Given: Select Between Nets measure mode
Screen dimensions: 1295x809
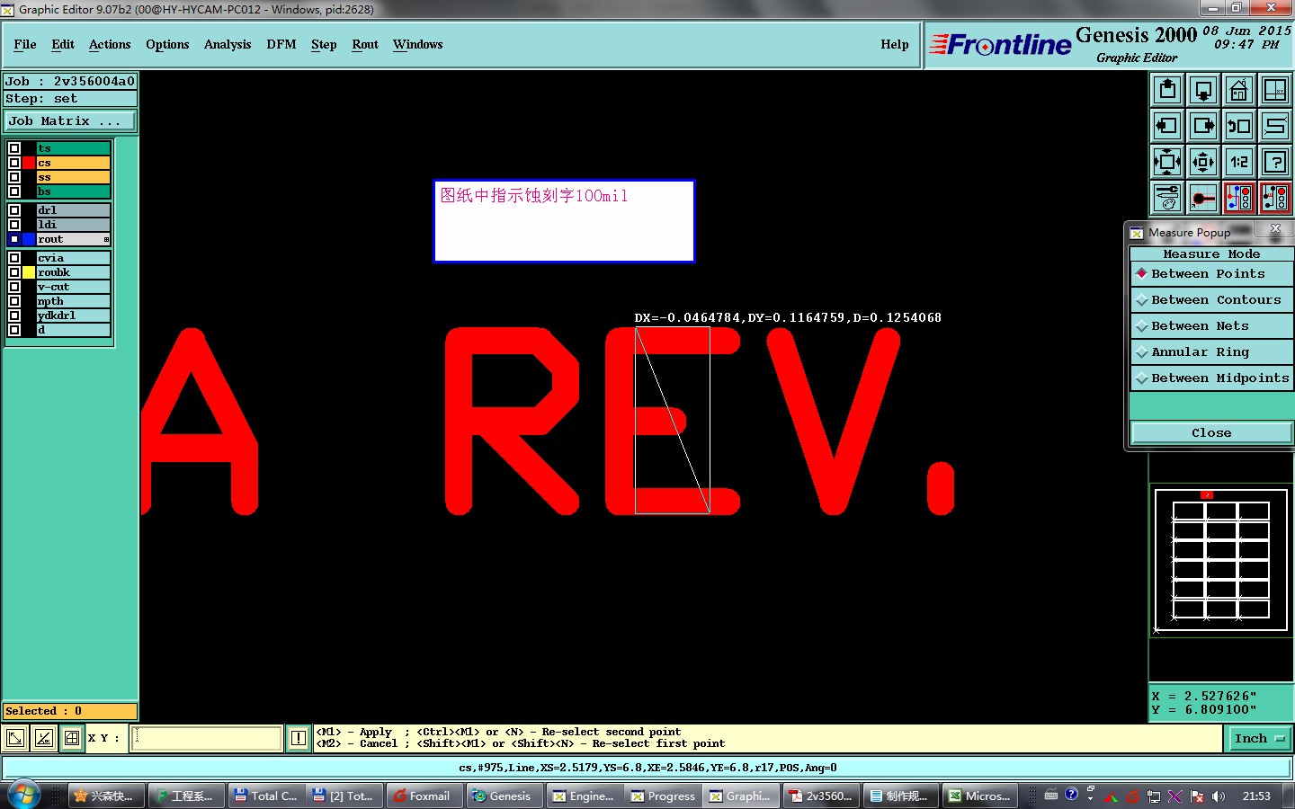Looking at the screenshot, I should [x=1211, y=326].
